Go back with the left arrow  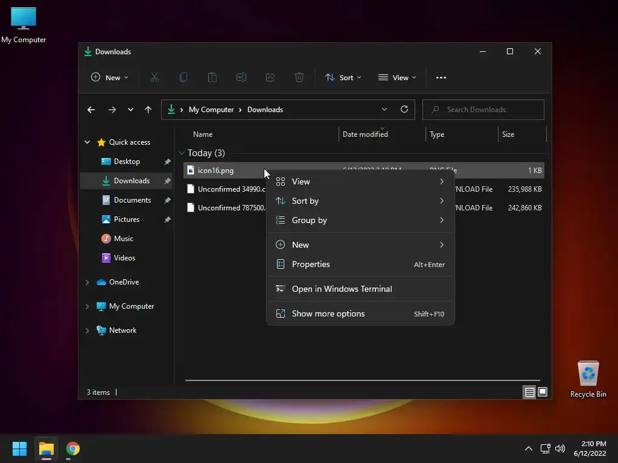[91, 110]
